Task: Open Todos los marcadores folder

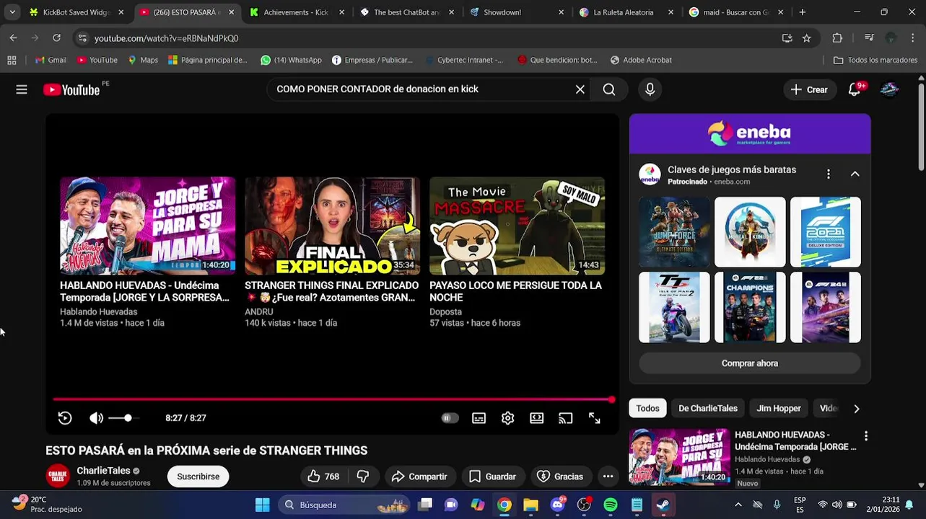Action: pyautogui.click(x=875, y=60)
